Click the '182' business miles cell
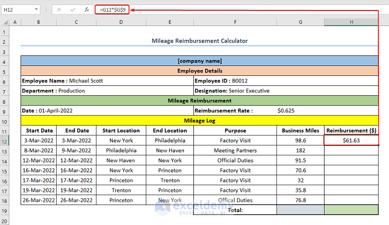 301,151
